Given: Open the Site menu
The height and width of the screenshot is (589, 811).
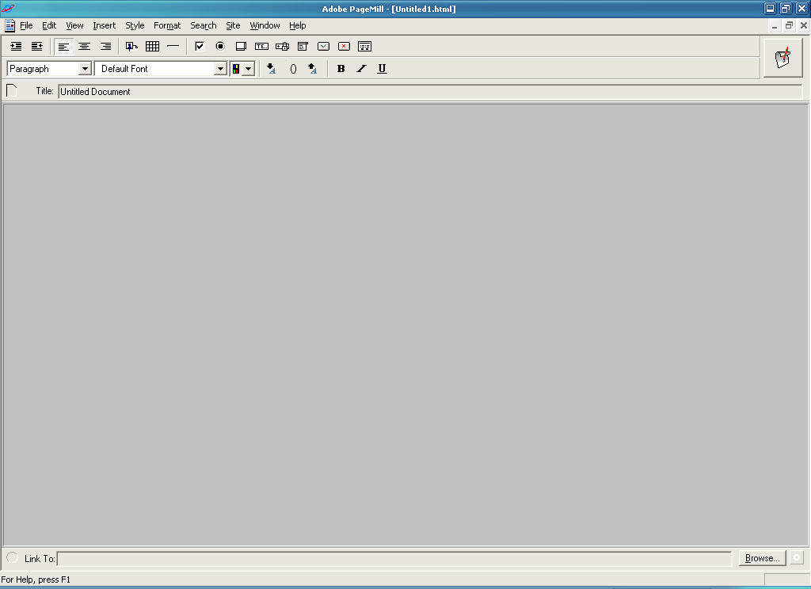Looking at the screenshot, I should point(233,25).
